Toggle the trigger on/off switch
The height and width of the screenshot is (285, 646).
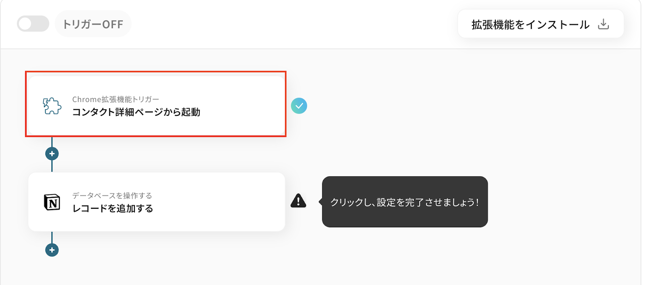[33, 24]
